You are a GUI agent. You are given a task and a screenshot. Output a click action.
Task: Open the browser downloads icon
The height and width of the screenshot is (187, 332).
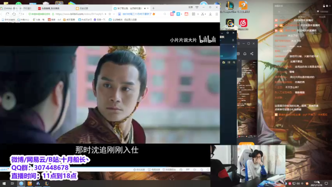[210, 14]
